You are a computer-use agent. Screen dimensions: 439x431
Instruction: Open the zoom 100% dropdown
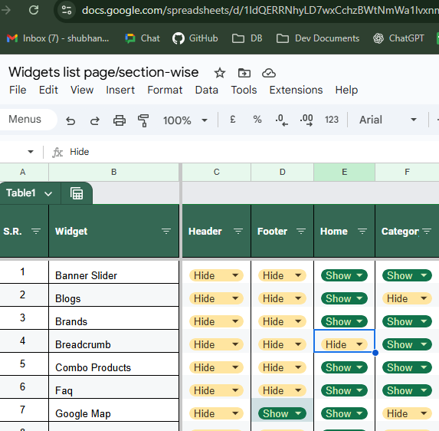pyautogui.click(x=185, y=120)
